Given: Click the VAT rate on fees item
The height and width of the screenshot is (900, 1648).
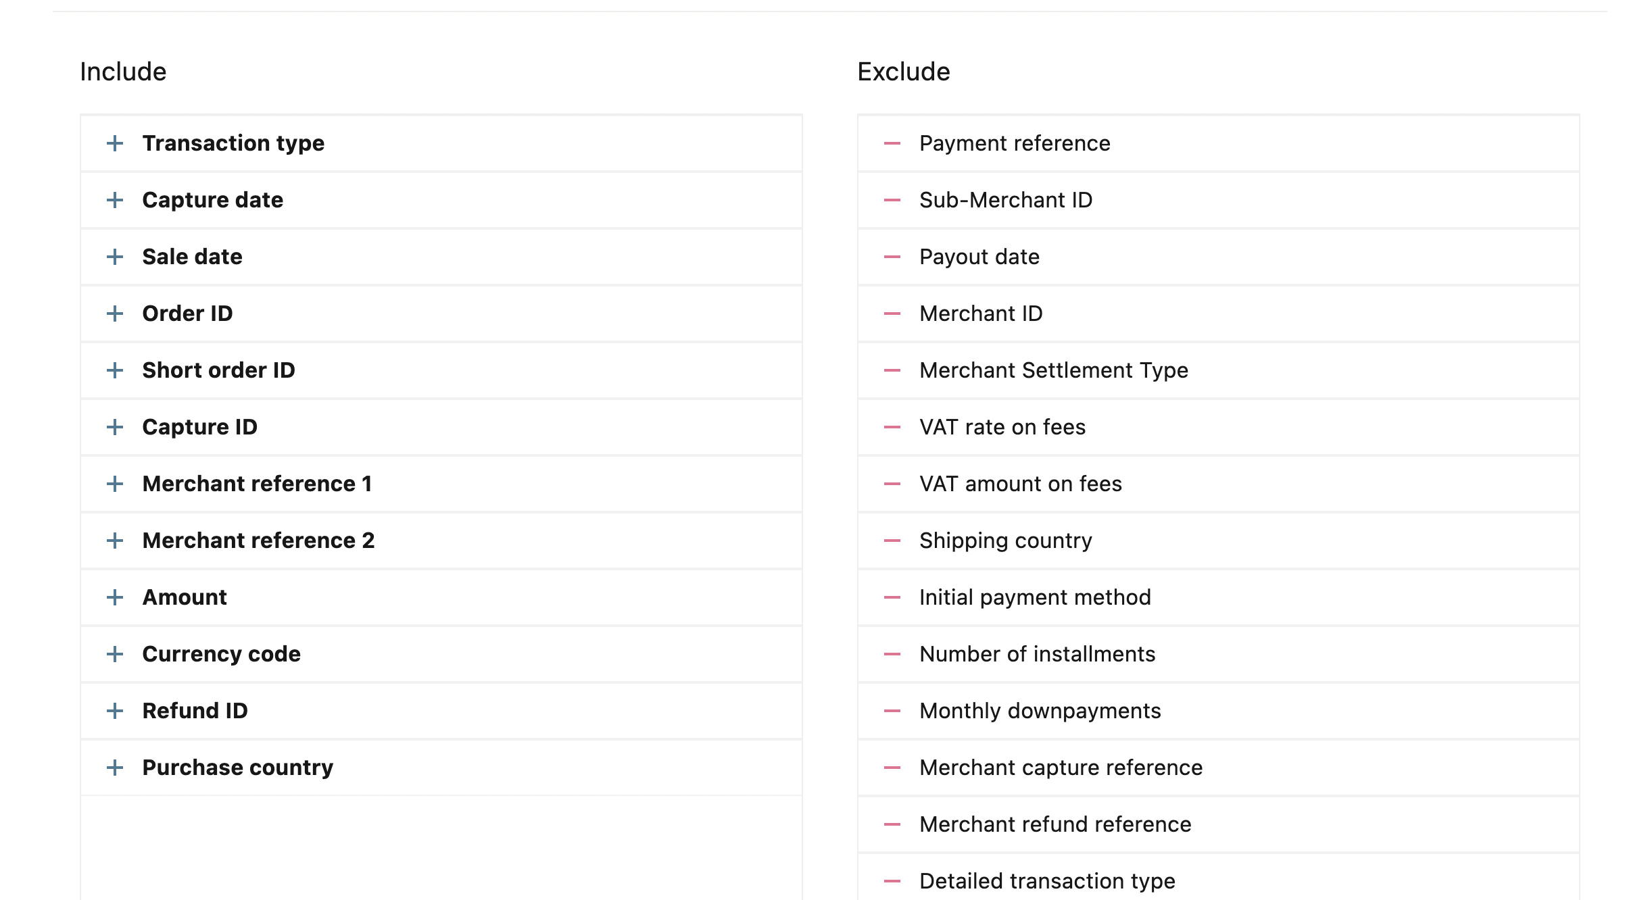Looking at the screenshot, I should click(x=1219, y=427).
